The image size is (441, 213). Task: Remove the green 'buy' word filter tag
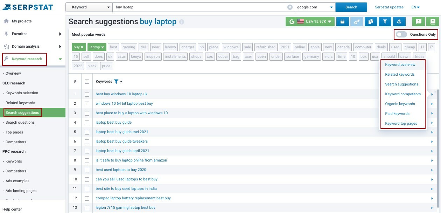pyautogui.click(x=82, y=47)
